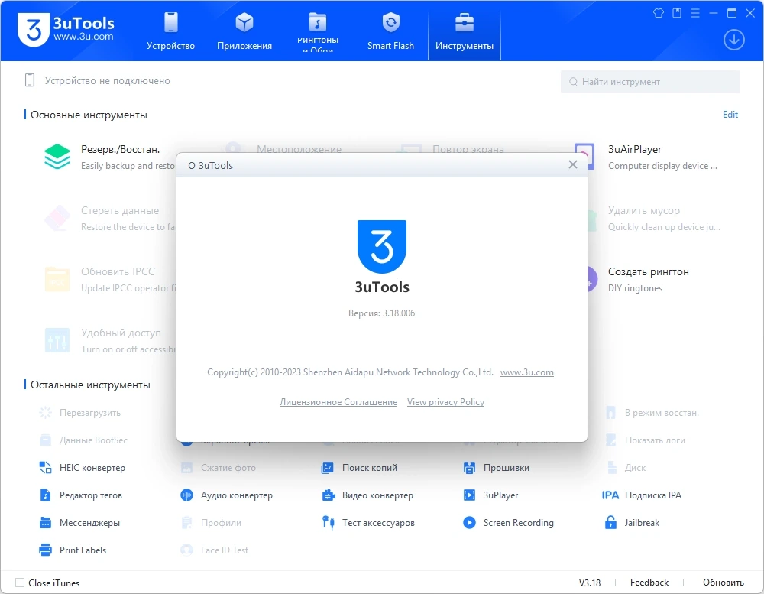The image size is (764, 594).
Task: Click the Face ID Test tool
Action: 215,550
